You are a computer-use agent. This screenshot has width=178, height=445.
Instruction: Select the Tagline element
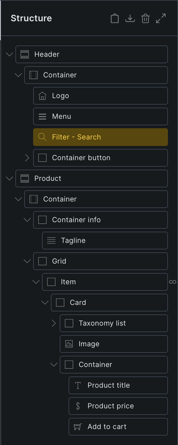[105, 241]
